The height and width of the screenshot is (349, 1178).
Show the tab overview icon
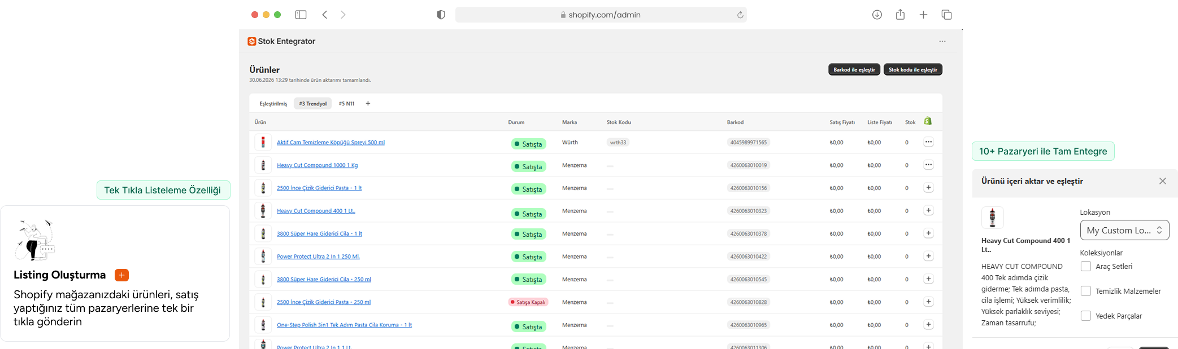(x=947, y=15)
